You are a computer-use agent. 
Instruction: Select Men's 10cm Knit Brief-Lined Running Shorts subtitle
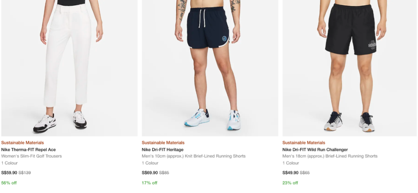pyautogui.click(x=193, y=156)
